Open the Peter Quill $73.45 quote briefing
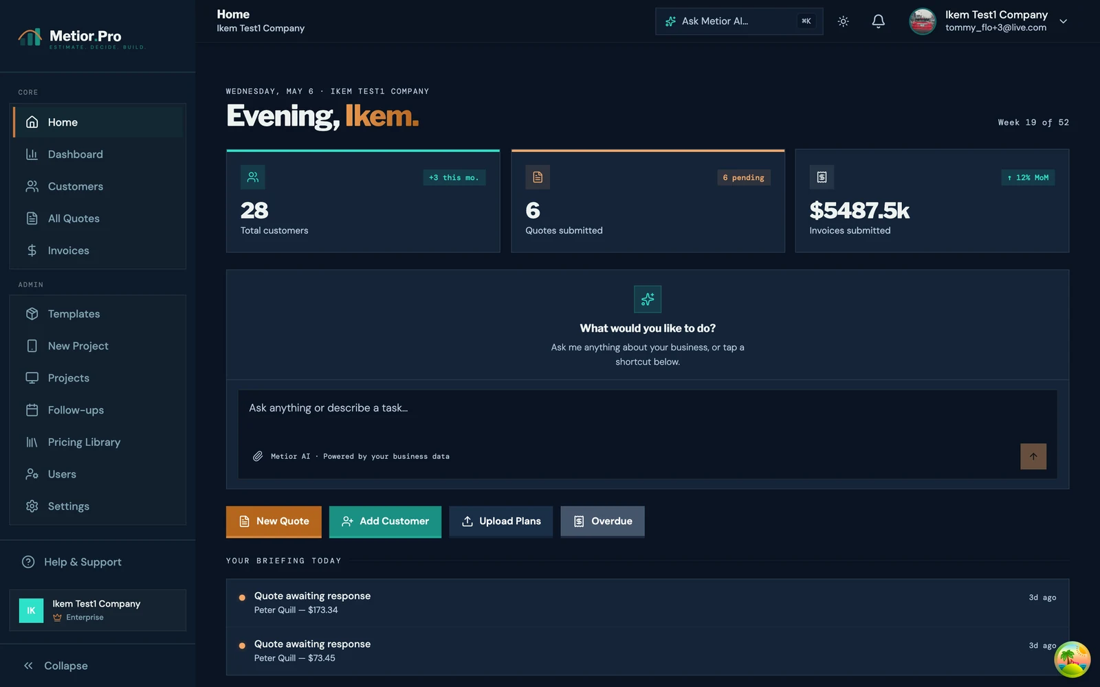The width and height of the screenshot is (1100, 687). point(648,651)
